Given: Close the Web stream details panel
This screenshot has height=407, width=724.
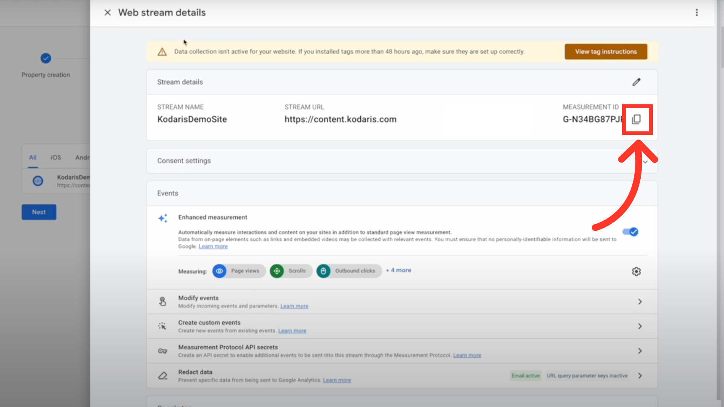Looking at the screenshot, I should pos(107,12).
